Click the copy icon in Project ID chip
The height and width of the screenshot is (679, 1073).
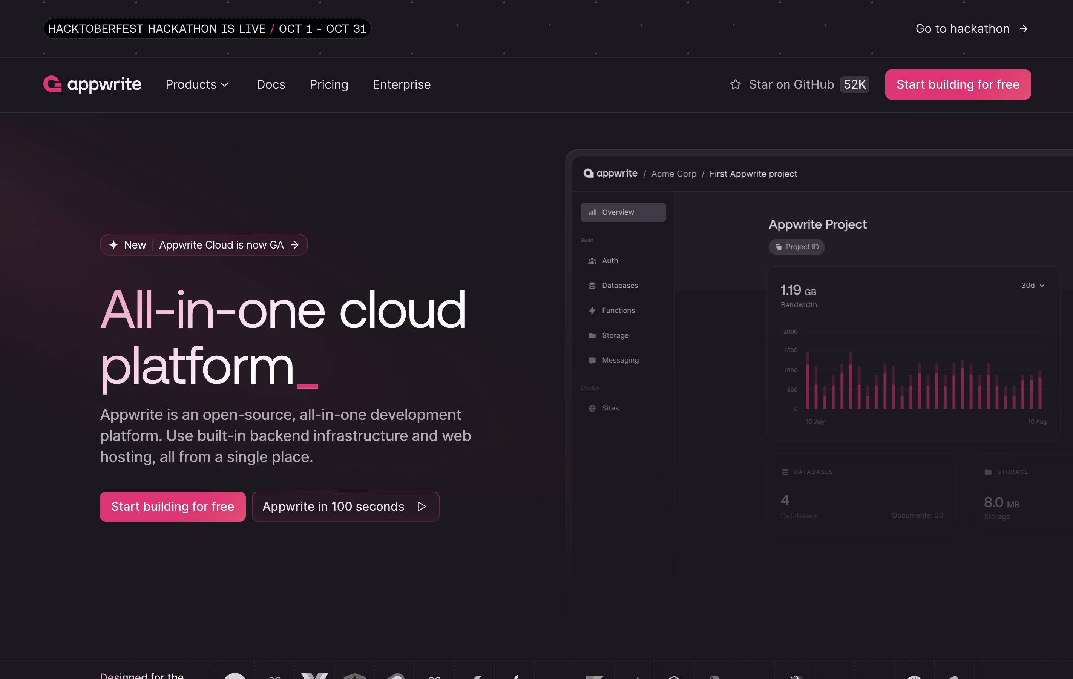coord(779,247)
